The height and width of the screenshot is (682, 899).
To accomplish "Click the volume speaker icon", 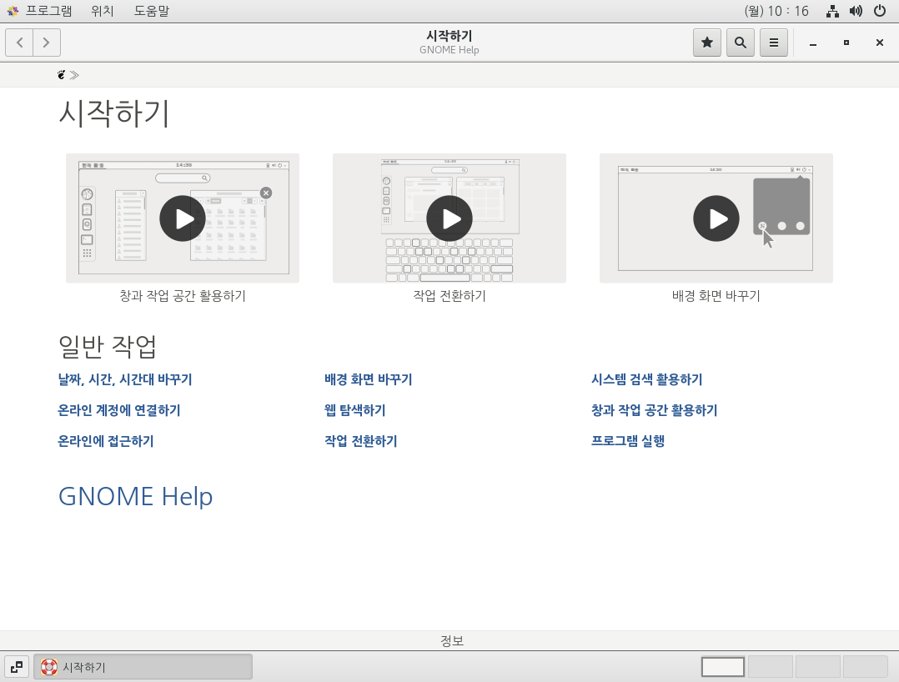I will click(x=856, y=11).
